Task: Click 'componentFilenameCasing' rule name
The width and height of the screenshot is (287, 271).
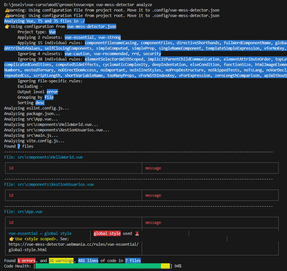Action: 111,43
